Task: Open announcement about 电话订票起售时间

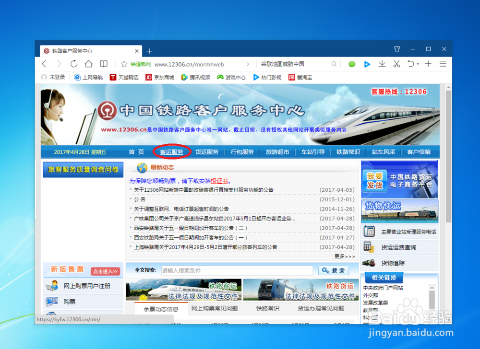Action: 181,209
